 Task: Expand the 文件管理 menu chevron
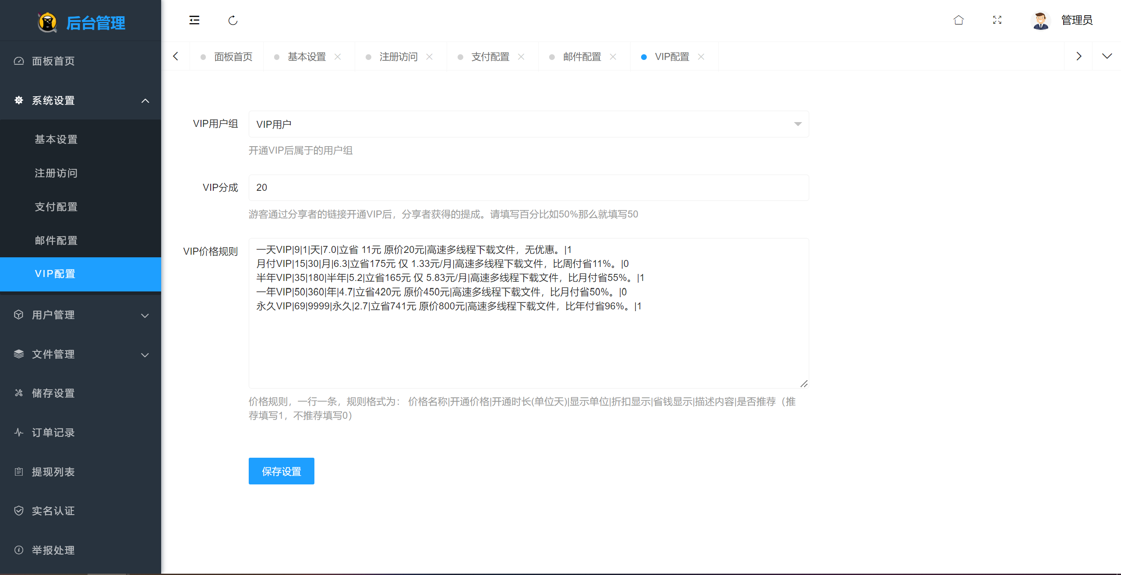pyautogui.click(x=145, y=355)
